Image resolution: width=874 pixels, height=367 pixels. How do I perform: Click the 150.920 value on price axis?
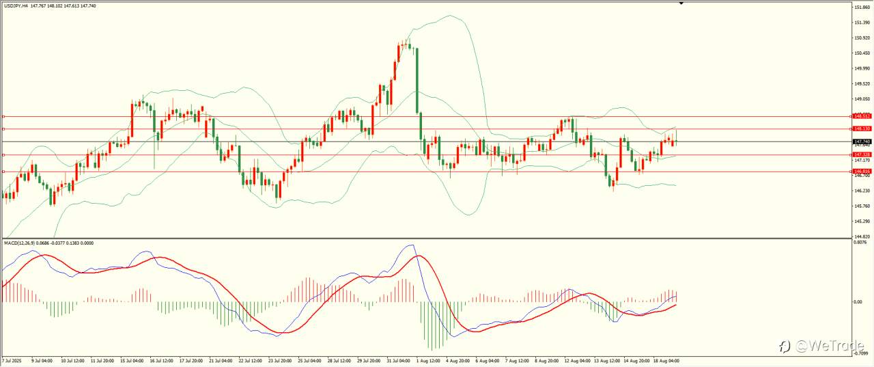click(862, 38)
